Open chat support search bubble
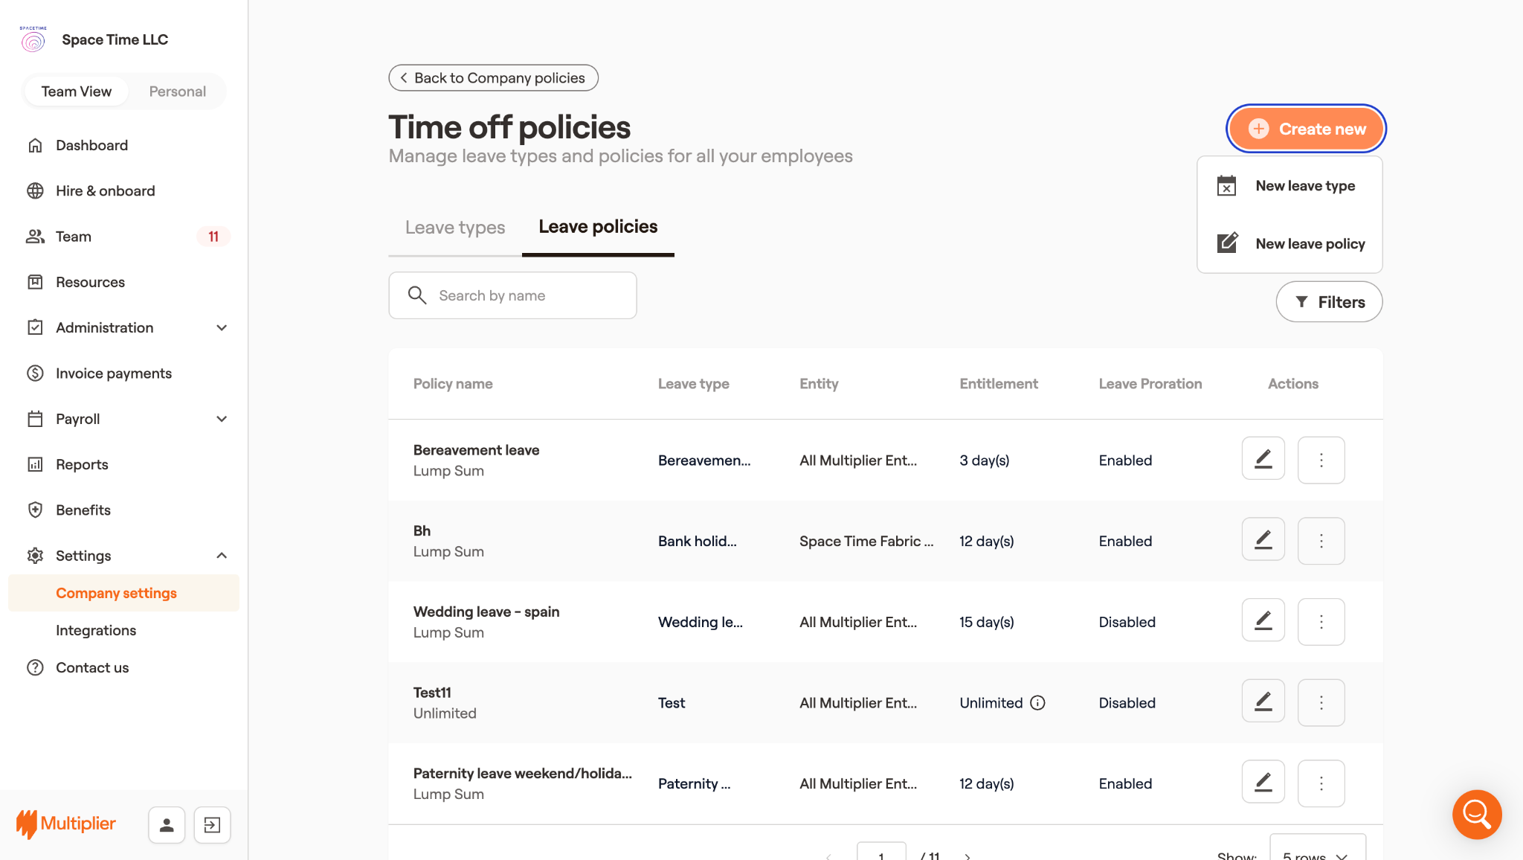Image resolution: width=1523 pixels, height=860 pixels. [x=1476, y=814]
